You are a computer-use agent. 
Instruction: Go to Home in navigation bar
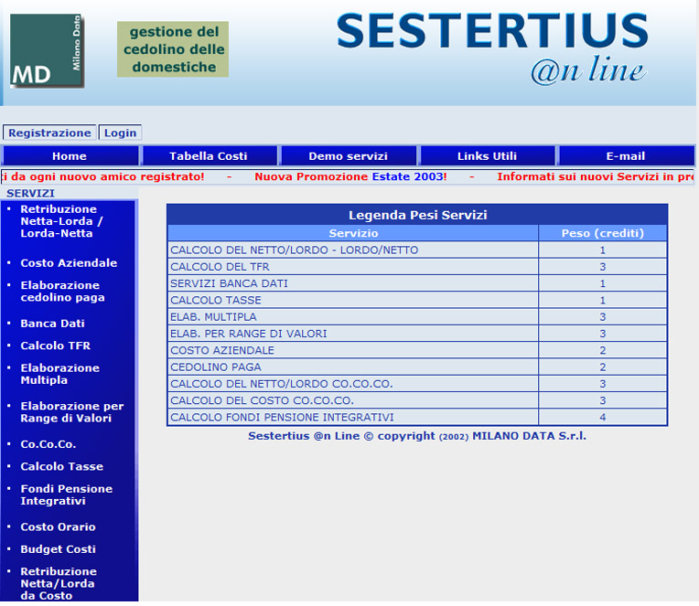coord(70,156)
